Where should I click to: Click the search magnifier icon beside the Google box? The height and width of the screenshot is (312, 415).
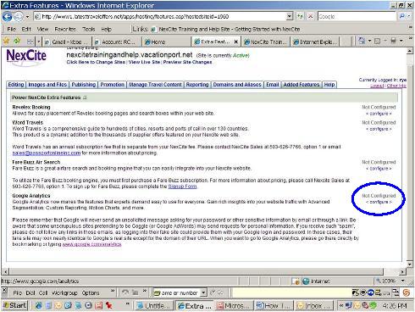(x=401, y=16)
